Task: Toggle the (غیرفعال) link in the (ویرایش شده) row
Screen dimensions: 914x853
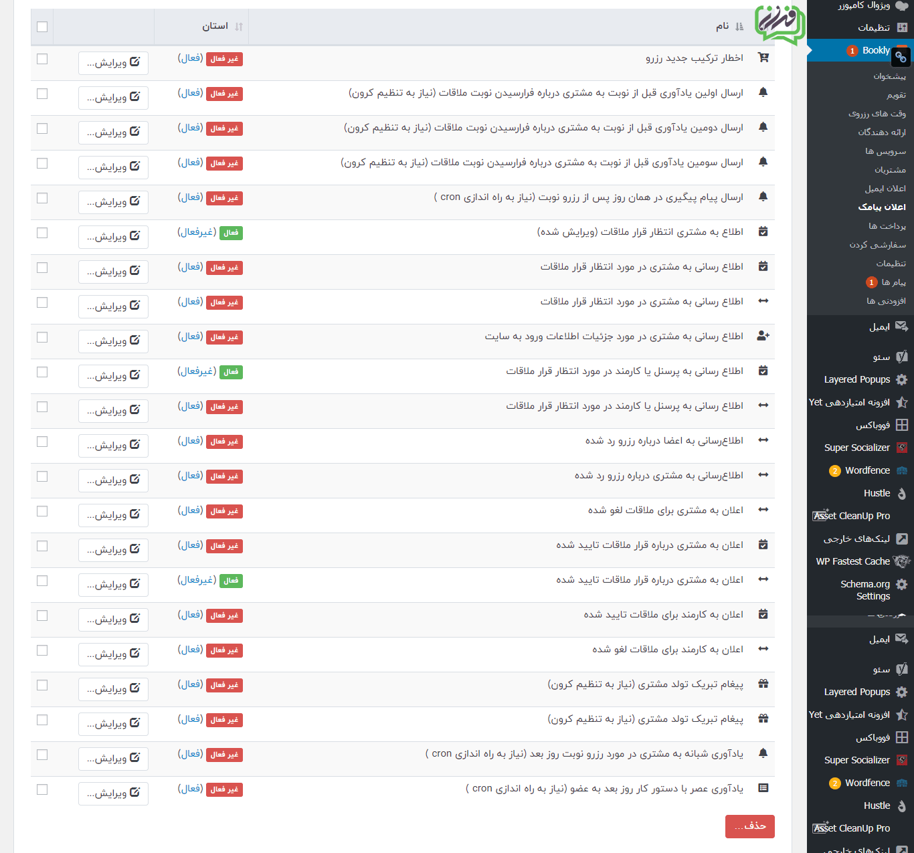Action: [197, 232]
